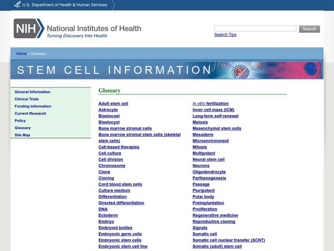Image resolution: width=334 pixels, height=251 pixels.
Task: Open the In vitro fertilization definition
Action: (x=210, y=103)
